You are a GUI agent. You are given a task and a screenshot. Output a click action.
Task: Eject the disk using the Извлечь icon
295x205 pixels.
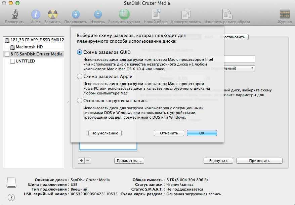98,14
